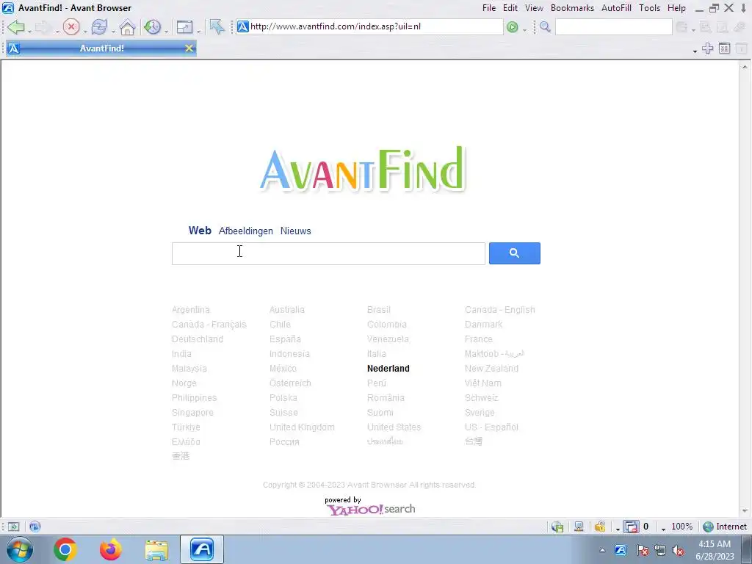Expand the History button dropdown arrow

click(x=166, y=31)
